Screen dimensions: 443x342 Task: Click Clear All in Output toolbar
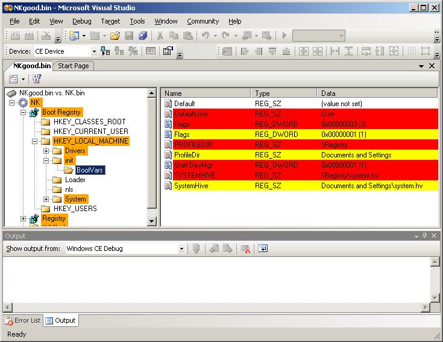click(245, 249)
